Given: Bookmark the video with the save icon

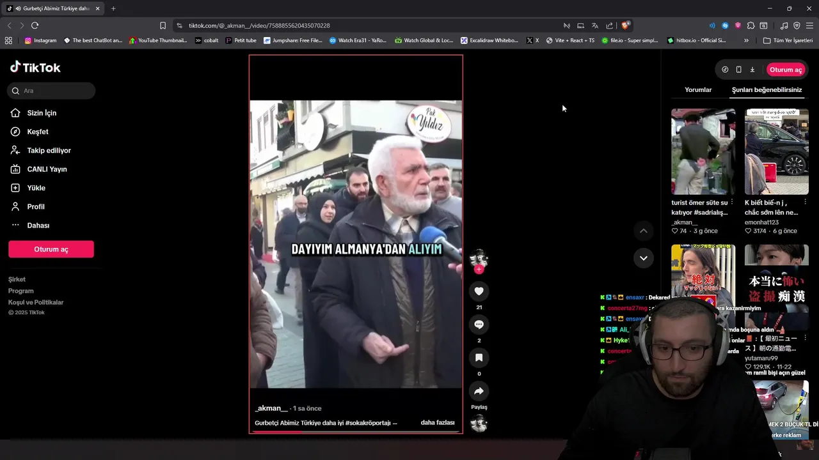Looking at the screenshot, I should [x=479, y=358].
